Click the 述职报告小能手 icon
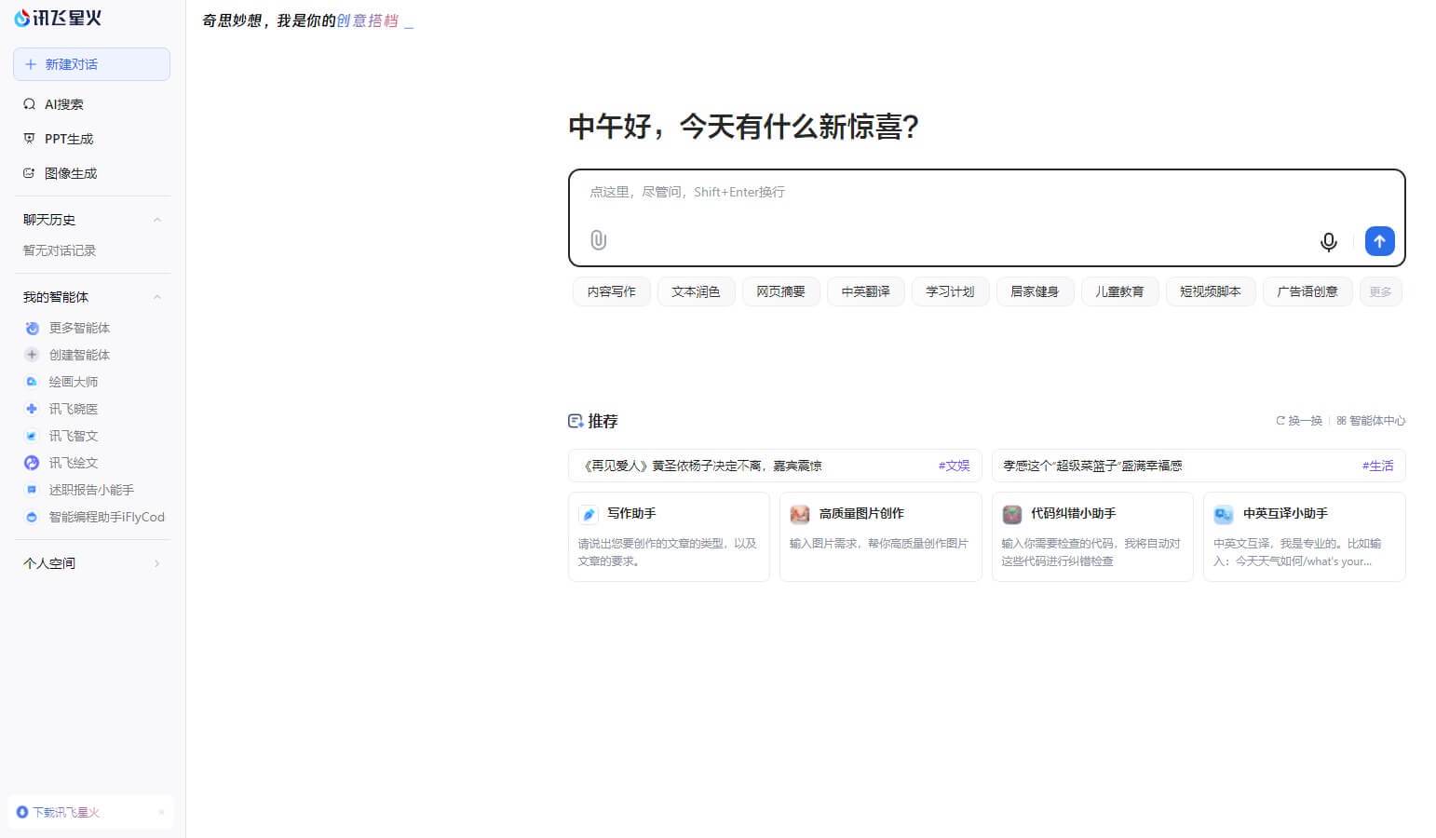The image size is (1436, 838). [x=32, y=490]
